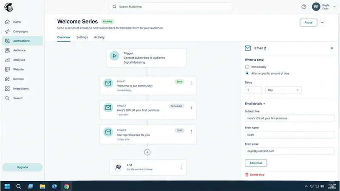Select the Immediately radio option
This screenshot has height=191, width=340.
click(247, 67)
